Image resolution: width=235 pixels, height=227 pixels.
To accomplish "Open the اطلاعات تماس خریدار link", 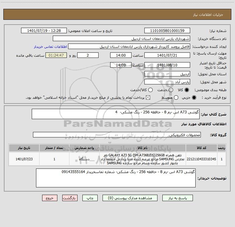I will coord(50,47).
